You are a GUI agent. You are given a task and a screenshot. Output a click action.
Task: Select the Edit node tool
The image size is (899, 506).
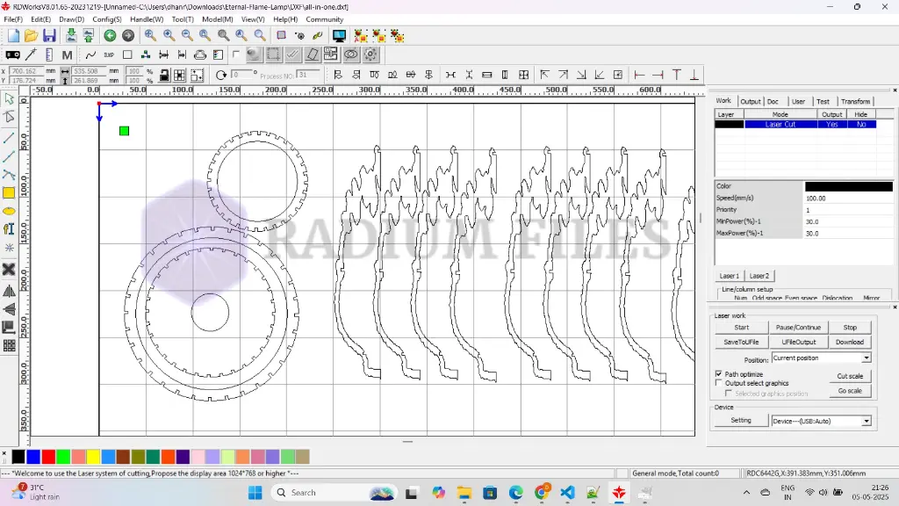[x=9, y=118]
